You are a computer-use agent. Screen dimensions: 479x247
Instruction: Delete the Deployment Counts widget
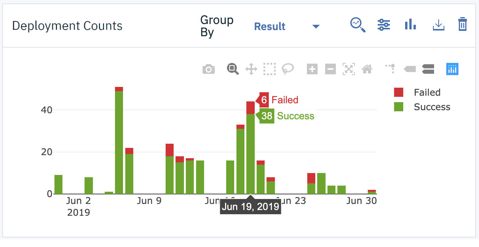coord(462,24)
